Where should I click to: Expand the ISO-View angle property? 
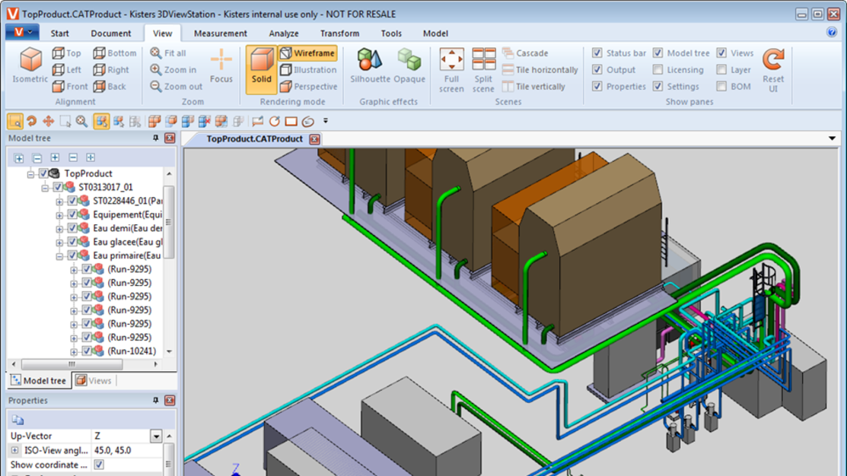point(14,450)
